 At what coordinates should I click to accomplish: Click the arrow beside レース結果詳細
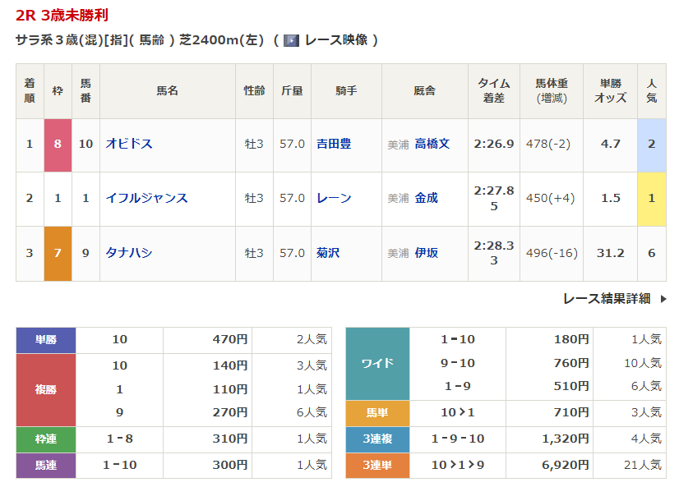[663, 299]
